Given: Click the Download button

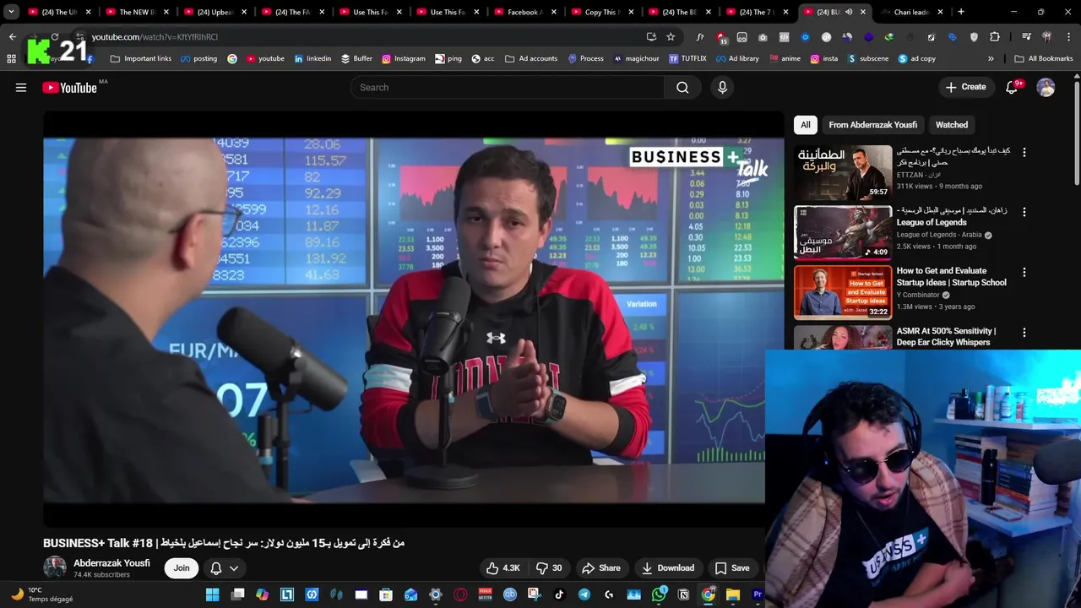Looking at the screenshot, I should (667, 568).
